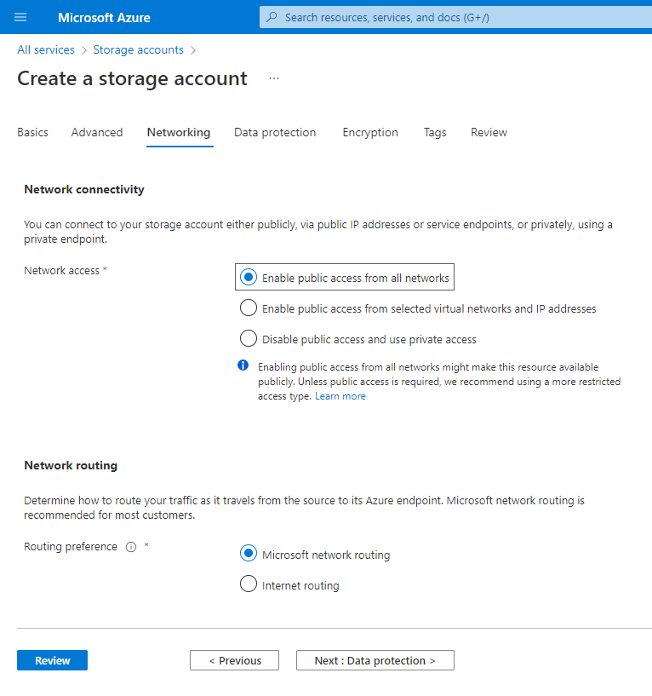Choose Disable public access and use private access
Screen dimensions: 652x696
(358, 339)
